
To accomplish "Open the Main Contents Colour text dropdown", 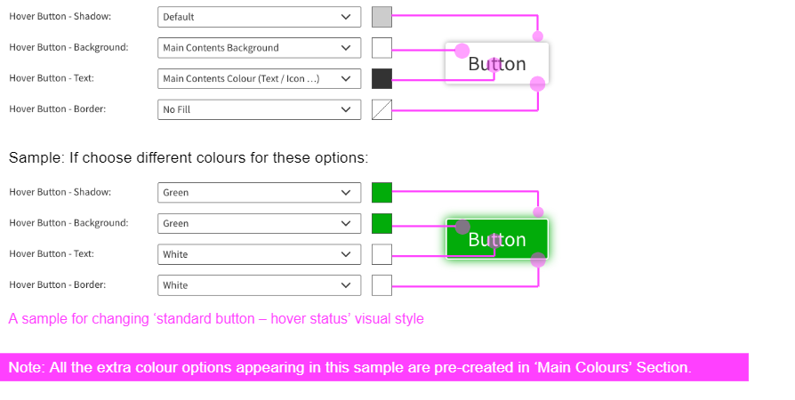I will point(259,79).
